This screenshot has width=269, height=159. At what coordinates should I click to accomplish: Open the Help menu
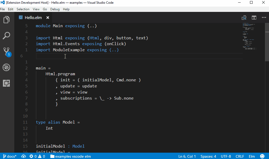[x=66, y=9]
